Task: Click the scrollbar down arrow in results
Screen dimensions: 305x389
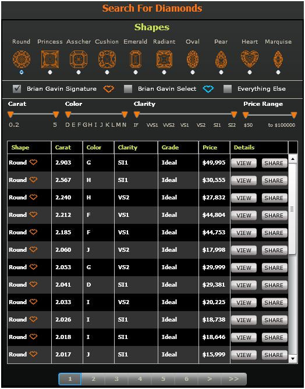Action: pos(293,359)
